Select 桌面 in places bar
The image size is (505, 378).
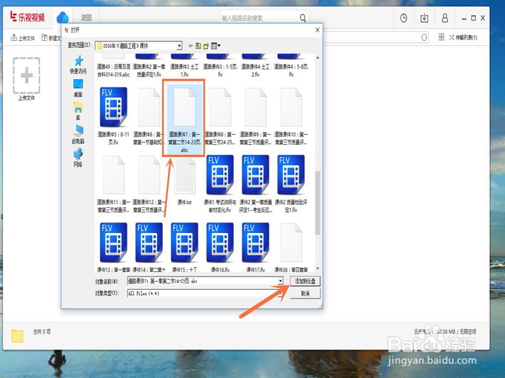pos(78,88)
